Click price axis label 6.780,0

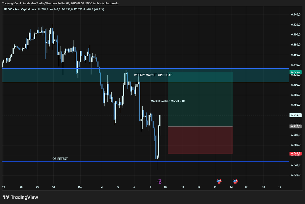coord(296,95)
